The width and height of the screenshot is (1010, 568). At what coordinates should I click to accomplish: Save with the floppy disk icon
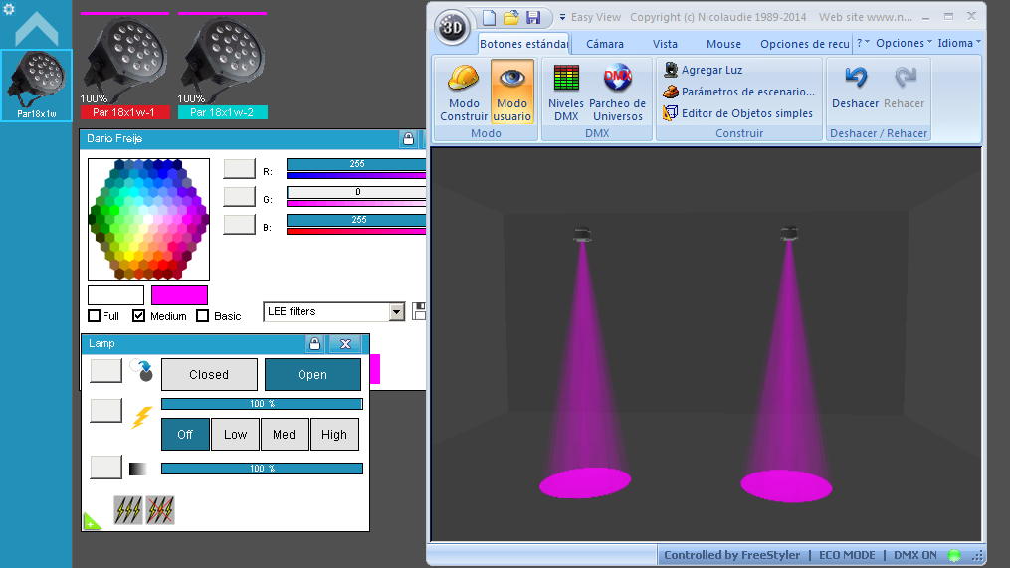tap(533, 17)
